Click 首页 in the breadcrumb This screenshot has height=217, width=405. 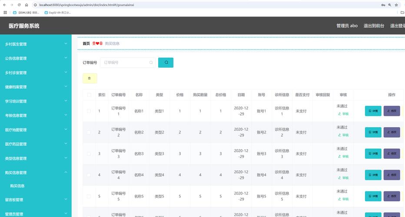pyautogui.click(x=86, y=43)
